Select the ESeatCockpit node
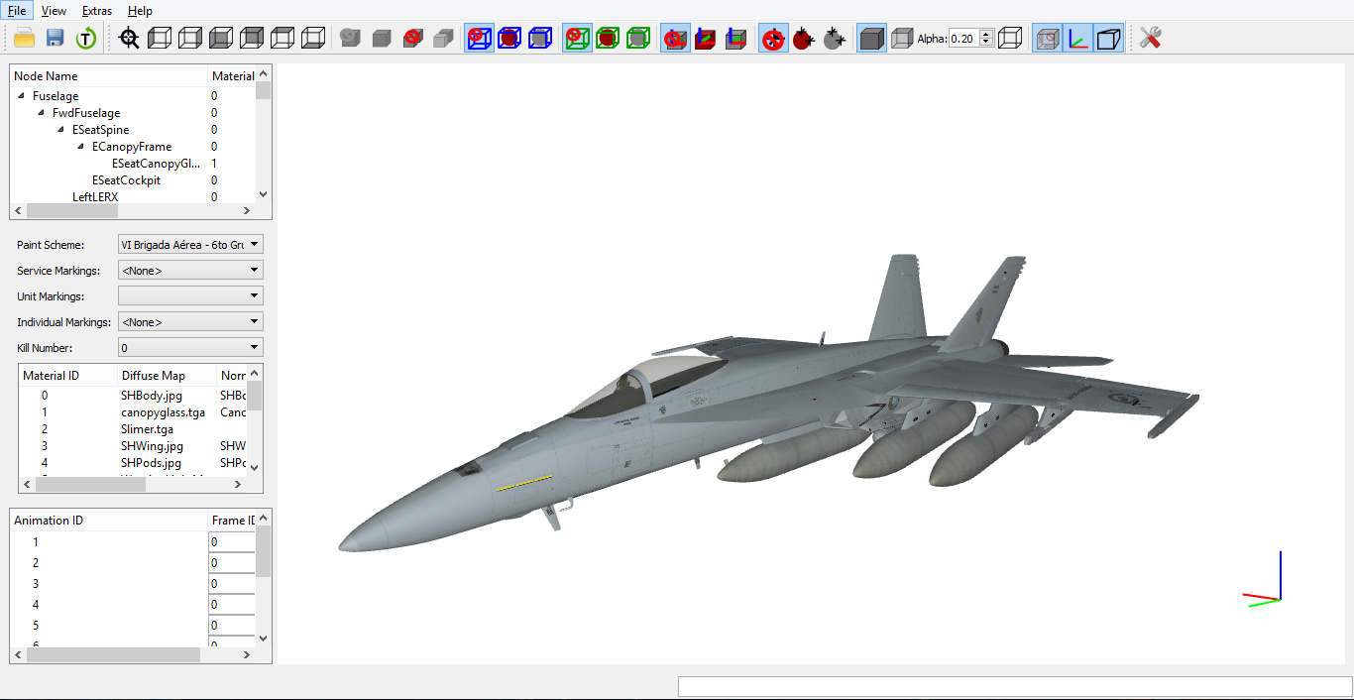Image resolution: width=1354 pixels, height=700 pixels. pyautogui.click(x=126, y=180)
